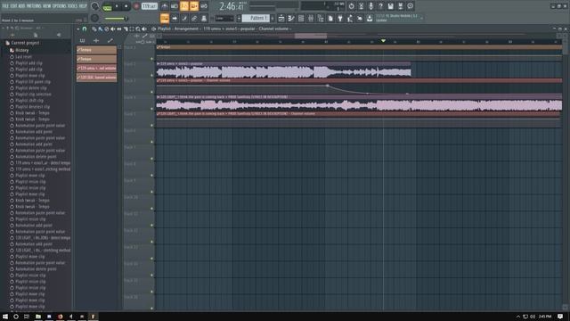Screen dimensions: 570x321
Task: Open the Windows Start menu
Action: coord(5,317)
